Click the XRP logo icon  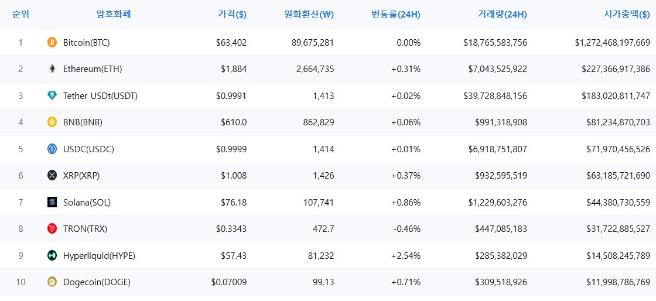coord(52,176)
